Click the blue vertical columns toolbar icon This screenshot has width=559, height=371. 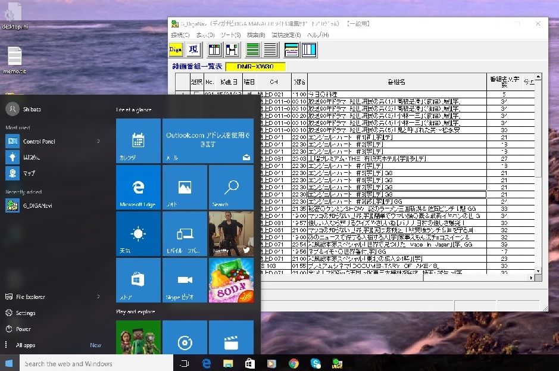309,49
